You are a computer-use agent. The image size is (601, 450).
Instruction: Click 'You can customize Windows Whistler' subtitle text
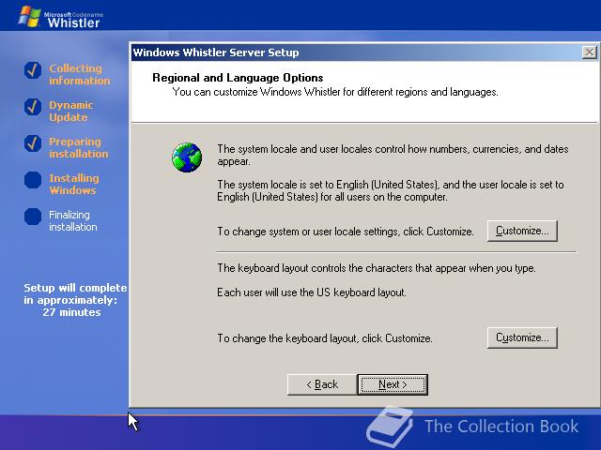pyautogui.click(x=335, y=92)
